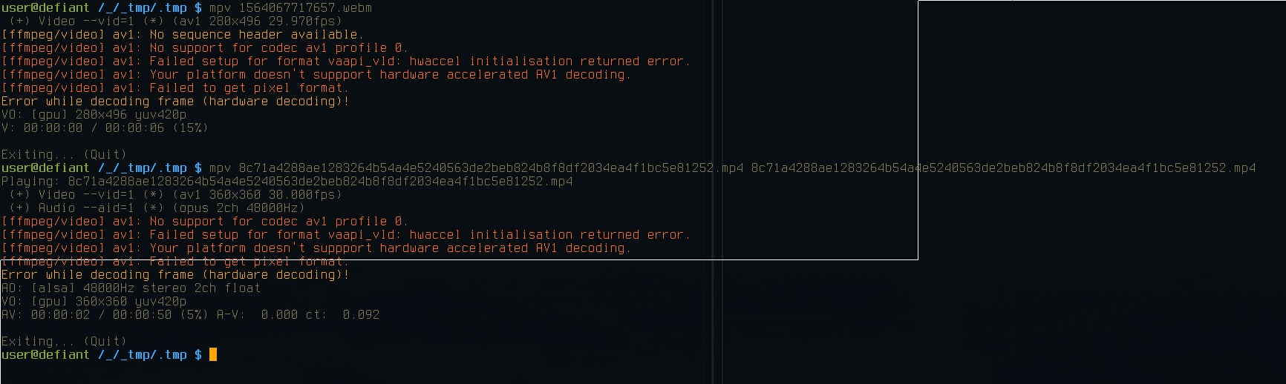Click 'Error while decoding frame' first occurrence
The width and height of the screenshot is (1286, 384).
click(x=97, y=101)
